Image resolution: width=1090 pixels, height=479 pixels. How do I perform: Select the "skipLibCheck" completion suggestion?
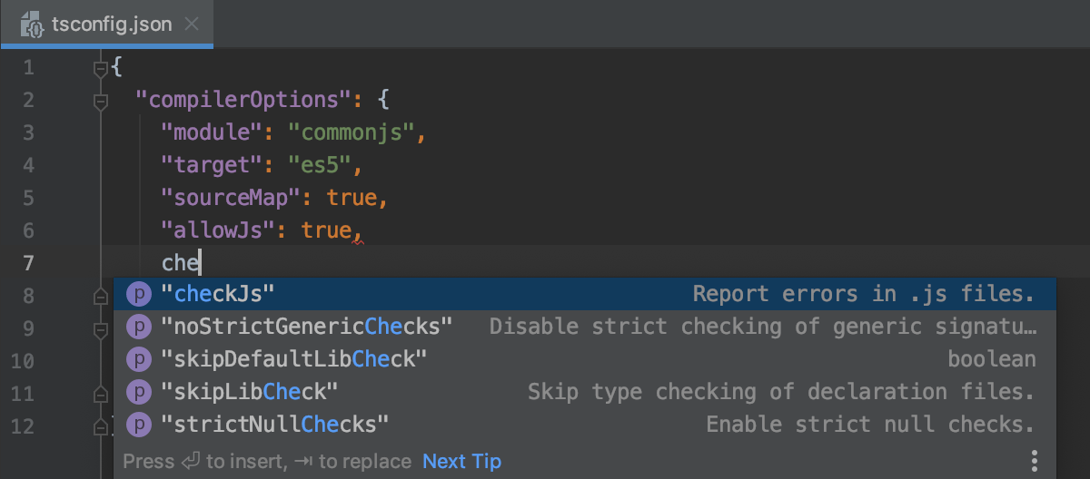tap(585, 392)
